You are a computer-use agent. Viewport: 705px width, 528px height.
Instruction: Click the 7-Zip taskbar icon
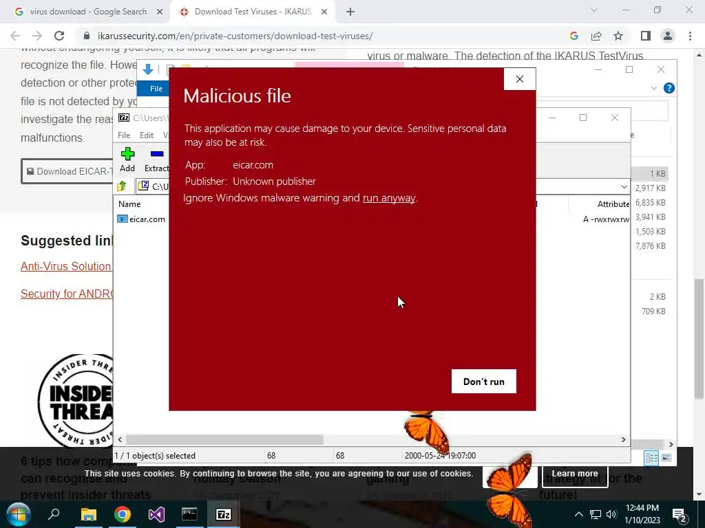click(x=224, y=514)
